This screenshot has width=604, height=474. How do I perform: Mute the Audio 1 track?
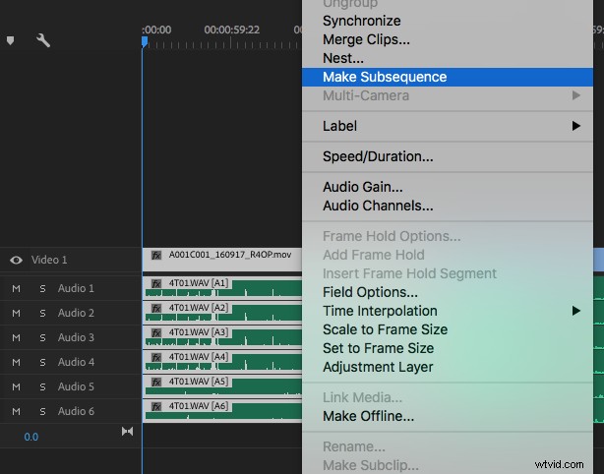click(x=16, y=288)
